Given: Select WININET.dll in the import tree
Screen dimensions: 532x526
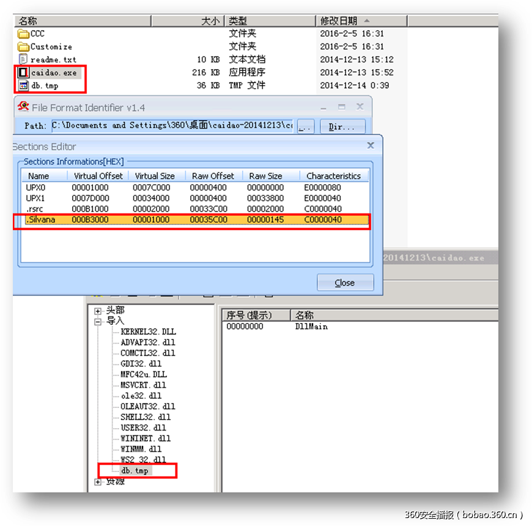Looking at the screenshot, I should tap(146, 438).
